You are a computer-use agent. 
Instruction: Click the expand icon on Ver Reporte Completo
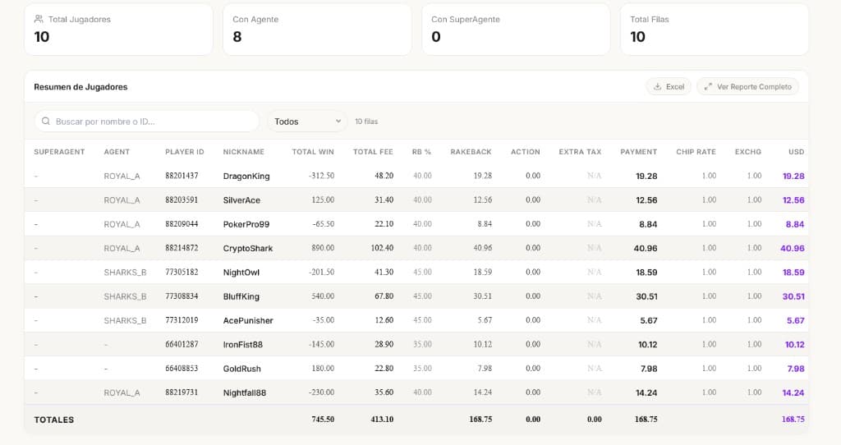click(x=708, y=87)
